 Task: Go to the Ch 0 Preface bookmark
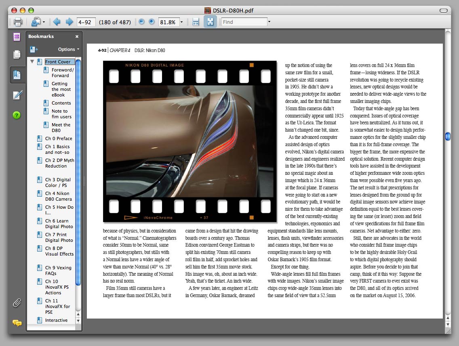(x=59, y=138)
